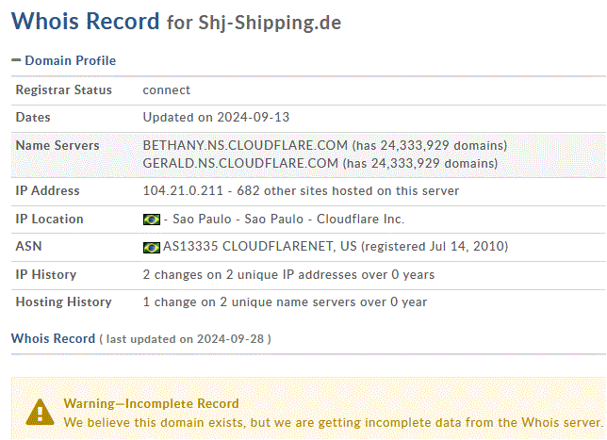Open BETHANY.NS.CLOUDFLARE.COM name server
The image size is (607, 440).
245,145
